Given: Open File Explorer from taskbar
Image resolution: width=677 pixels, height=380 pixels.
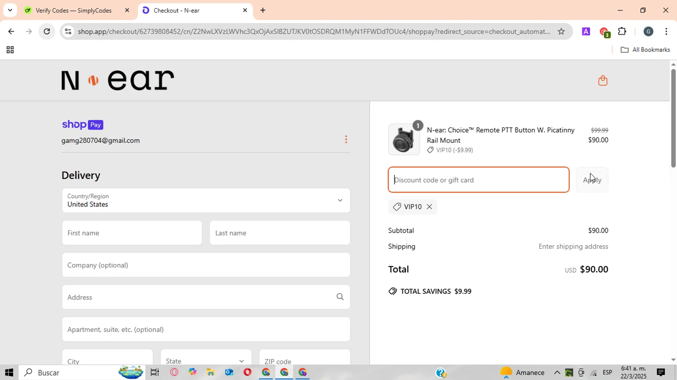Looking at the screenshot, I should 211,373.
